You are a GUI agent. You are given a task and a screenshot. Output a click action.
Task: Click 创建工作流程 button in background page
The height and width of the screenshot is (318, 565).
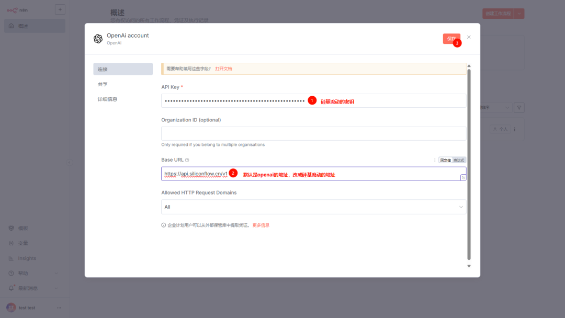498,14
